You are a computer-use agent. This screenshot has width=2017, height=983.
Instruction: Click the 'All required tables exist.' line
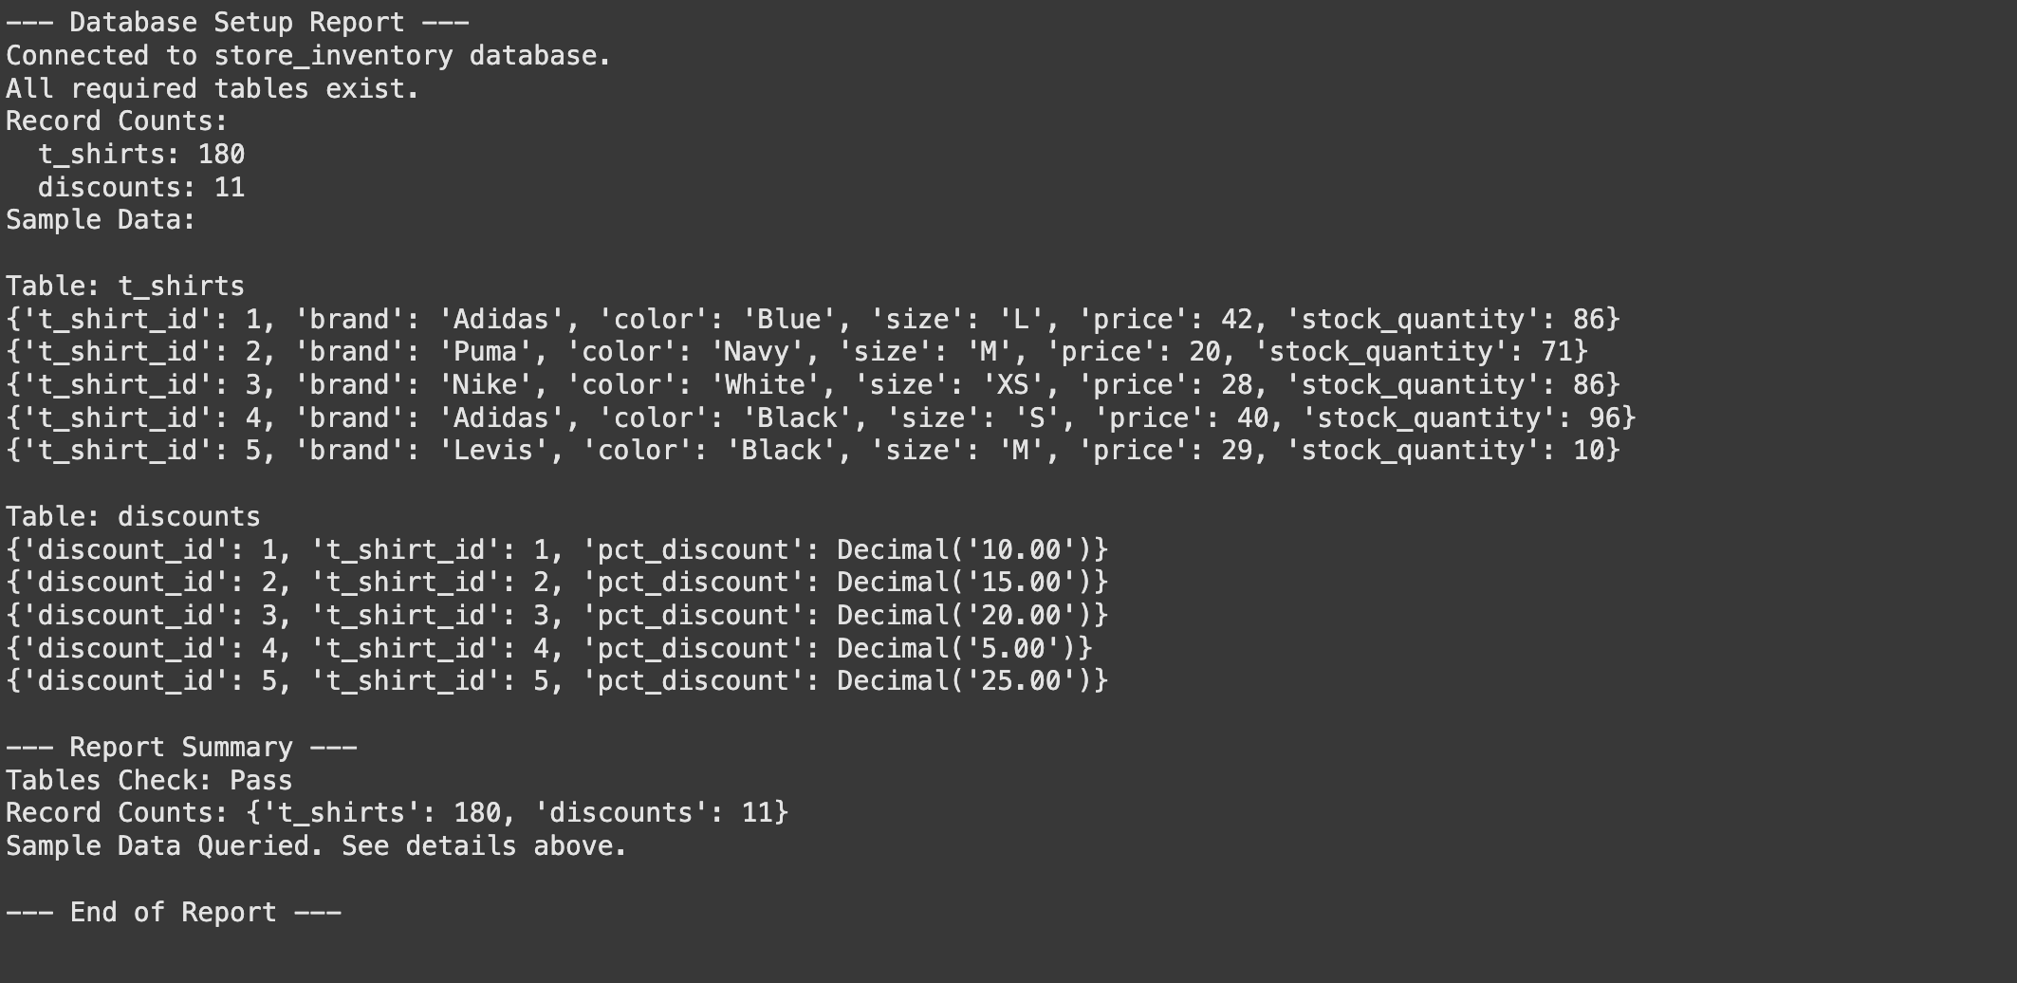213,89
